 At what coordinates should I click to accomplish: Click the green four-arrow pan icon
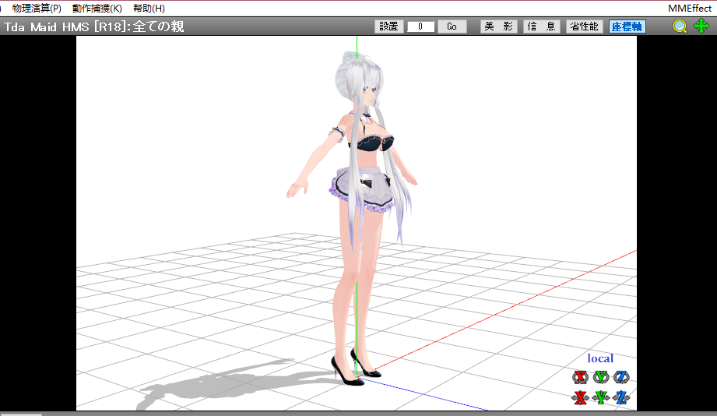tap(701, 26)
